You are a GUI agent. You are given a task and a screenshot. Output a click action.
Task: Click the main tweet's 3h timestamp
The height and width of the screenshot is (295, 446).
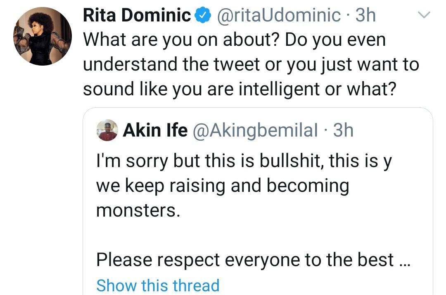coord(365,16)
